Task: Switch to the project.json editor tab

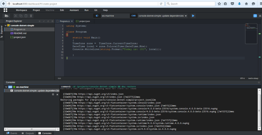Action: pyautogui.click(x=84, y=21)
